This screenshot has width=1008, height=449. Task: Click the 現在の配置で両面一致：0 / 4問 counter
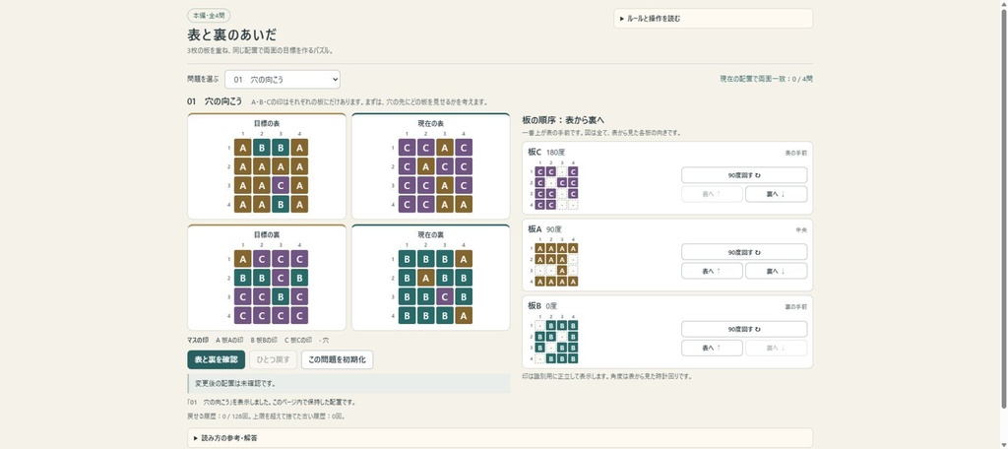point(766,79)
